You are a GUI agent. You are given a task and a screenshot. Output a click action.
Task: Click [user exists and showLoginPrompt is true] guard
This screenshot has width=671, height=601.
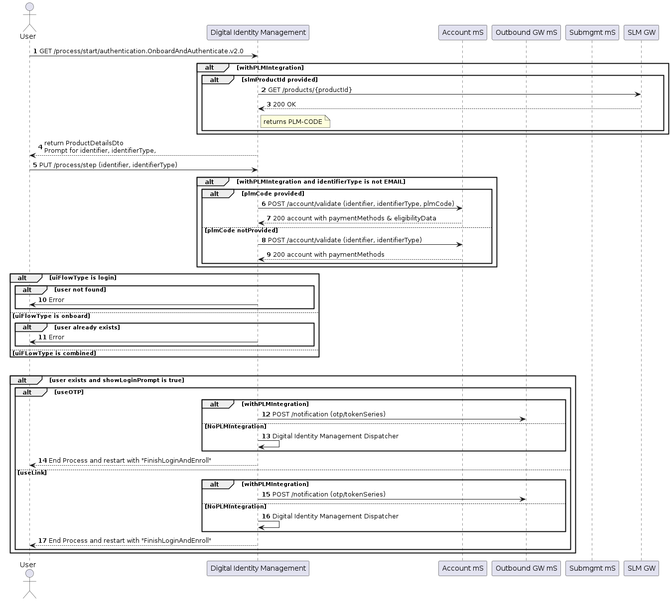(x=117, y=380)
